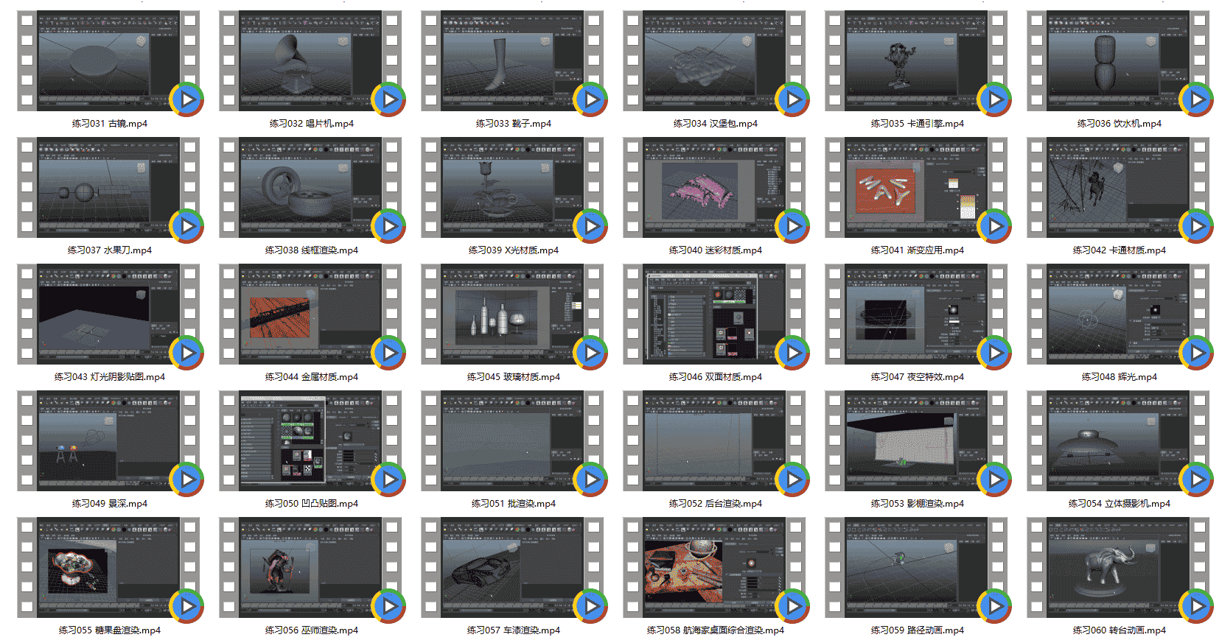Viewport: 1222px width, 640px height.
Task: Select the 练习060 转台动画 elephant video thumbnail
Action: tap(1118, 568)
